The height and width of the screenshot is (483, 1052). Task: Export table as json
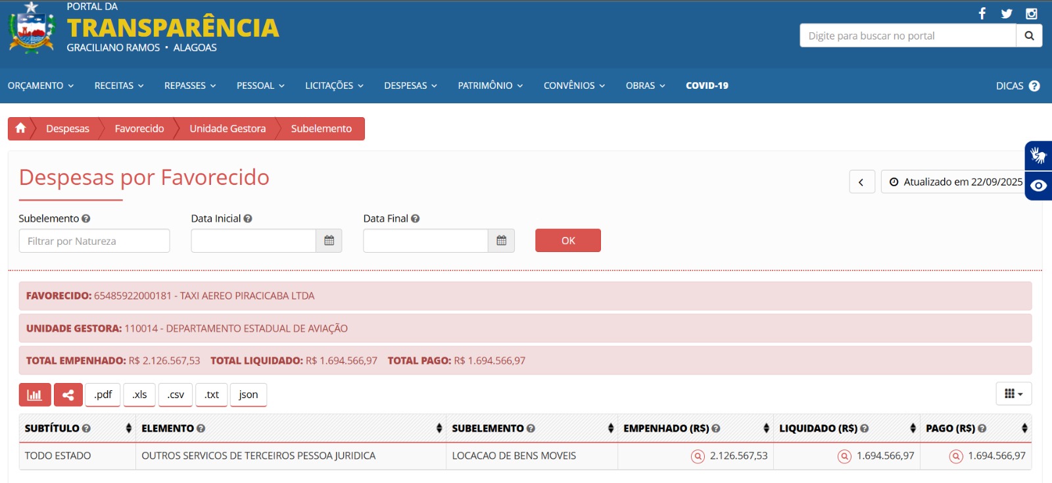(249, 395)
